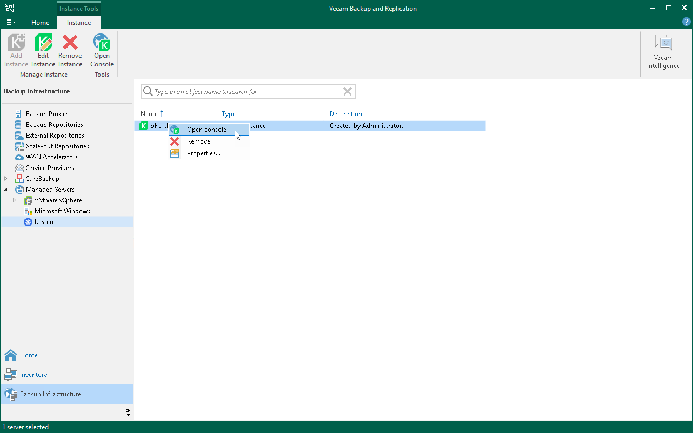Click the search magnifier icon
693x433 pixels.
tap(148, 92)
